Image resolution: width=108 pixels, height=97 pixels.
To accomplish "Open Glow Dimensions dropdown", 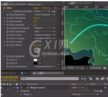I will [x=45, y=67].
